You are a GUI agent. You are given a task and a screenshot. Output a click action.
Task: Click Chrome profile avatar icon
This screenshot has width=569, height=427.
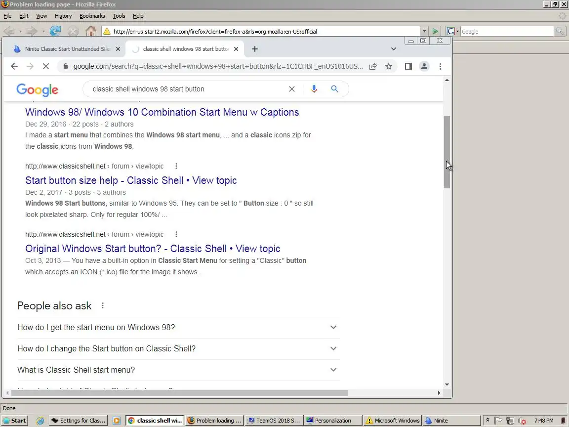click(x=424, y=66)
